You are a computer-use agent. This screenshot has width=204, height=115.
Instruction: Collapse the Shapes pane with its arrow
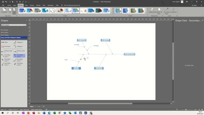click(26, 20)
